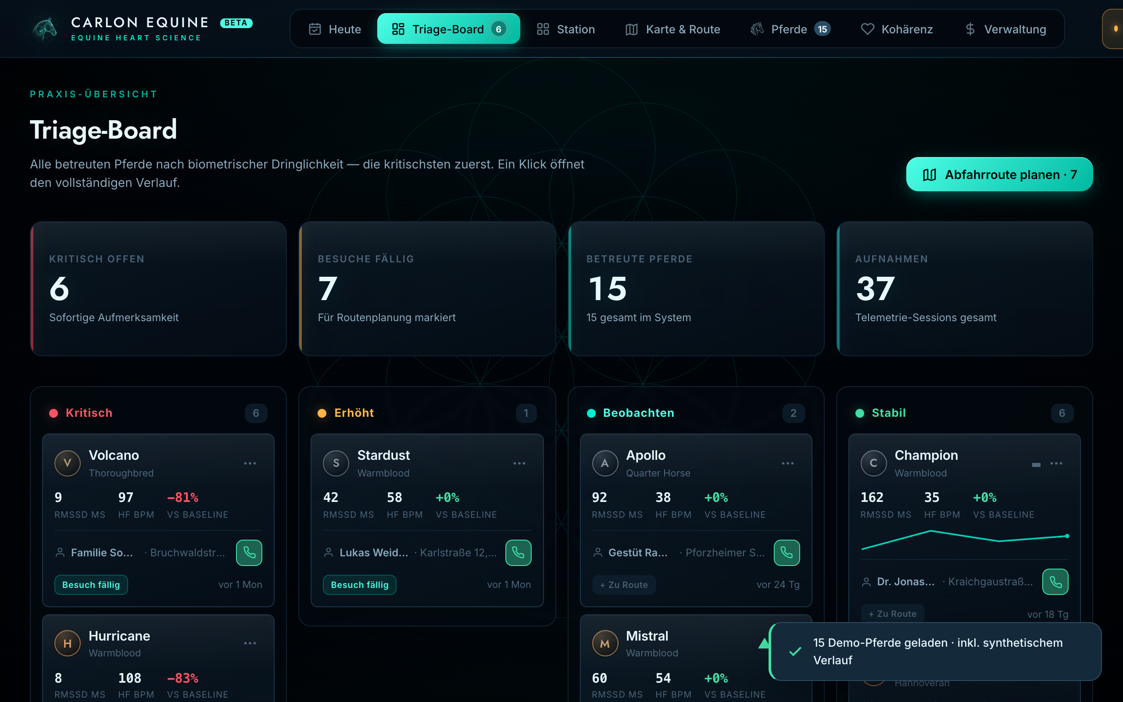
Task: Switch to the Station tab
Action: (565, 29)
